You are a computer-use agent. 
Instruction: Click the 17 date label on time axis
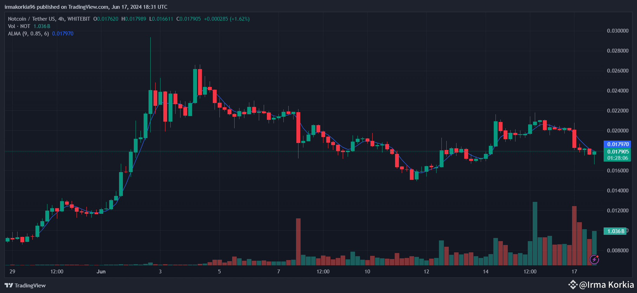[x=574, y=271]
